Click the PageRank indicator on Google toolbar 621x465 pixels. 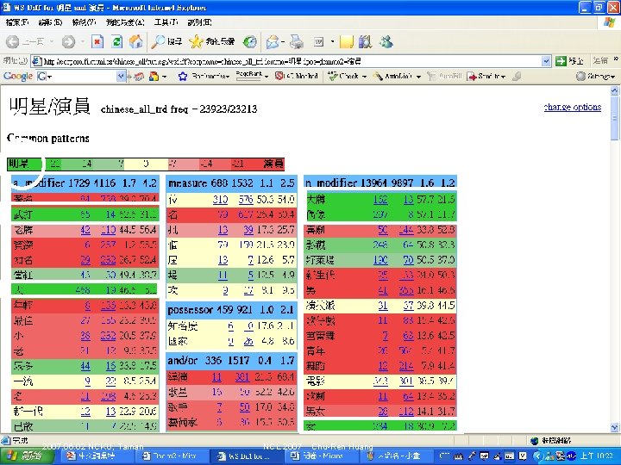click(249, 76)
